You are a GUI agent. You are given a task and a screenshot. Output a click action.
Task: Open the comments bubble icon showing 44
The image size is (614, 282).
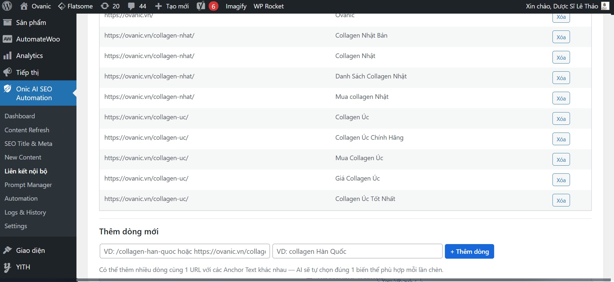[131, 6]
